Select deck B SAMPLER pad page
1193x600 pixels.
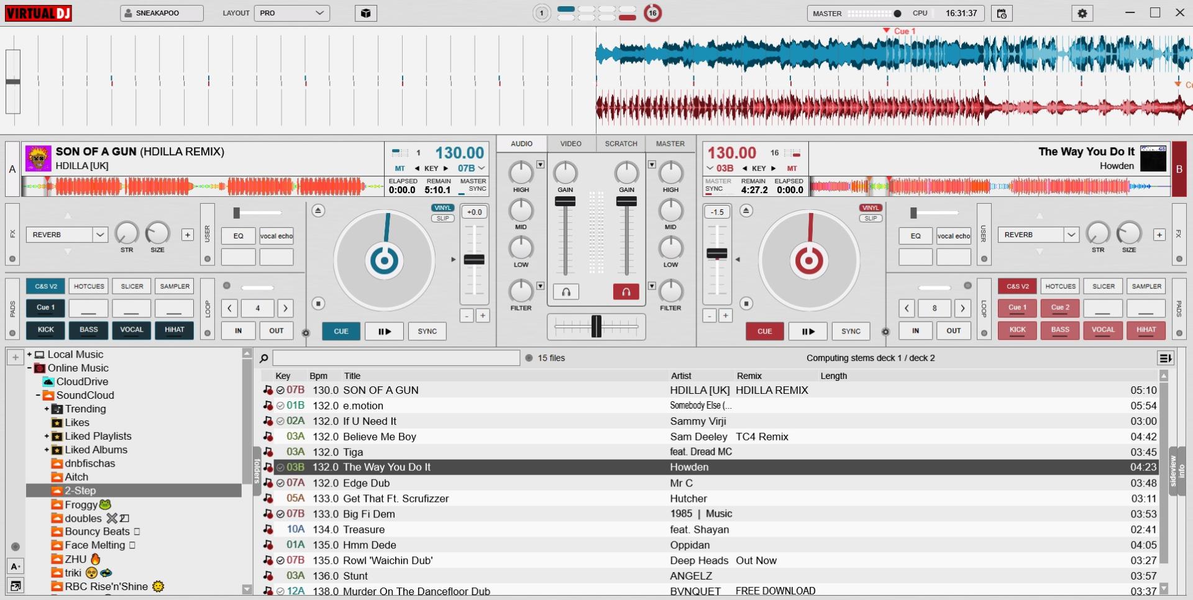point(1146,286)
